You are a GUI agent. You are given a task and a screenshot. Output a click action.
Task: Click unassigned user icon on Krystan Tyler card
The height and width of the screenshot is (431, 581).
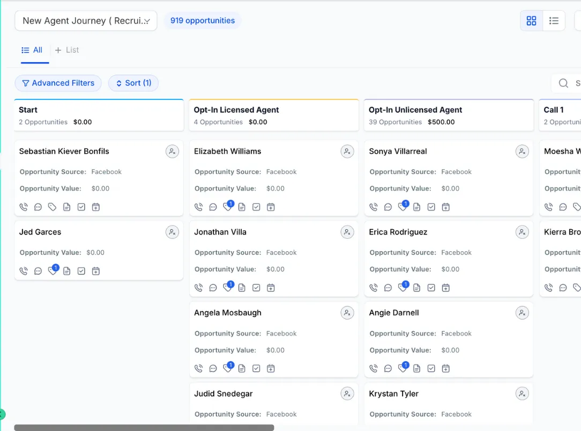(522, 394)
